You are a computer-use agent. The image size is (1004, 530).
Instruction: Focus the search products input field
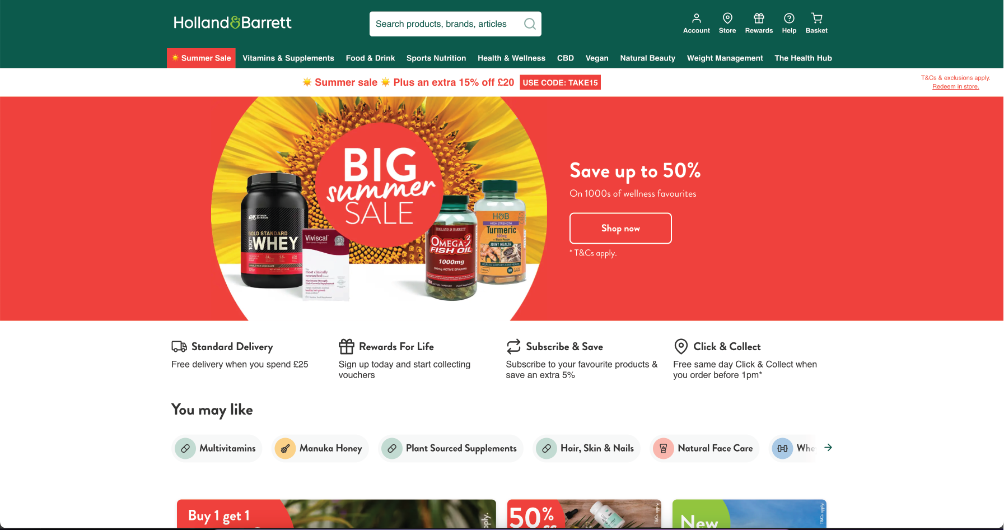tap(446, 24)
